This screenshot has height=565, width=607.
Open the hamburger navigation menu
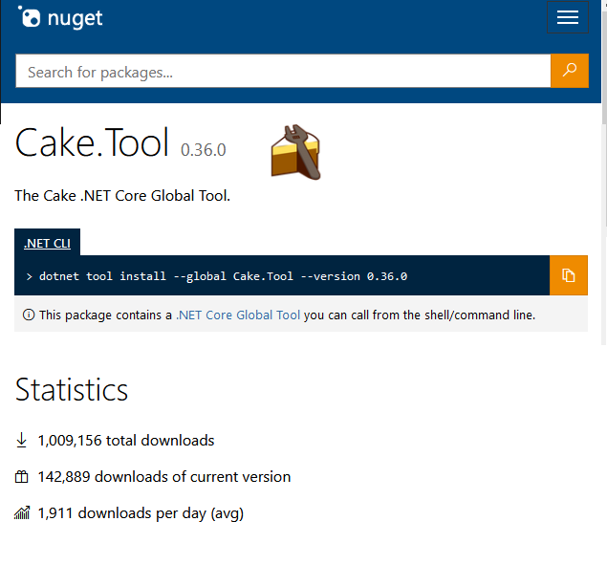pos(568,17)
